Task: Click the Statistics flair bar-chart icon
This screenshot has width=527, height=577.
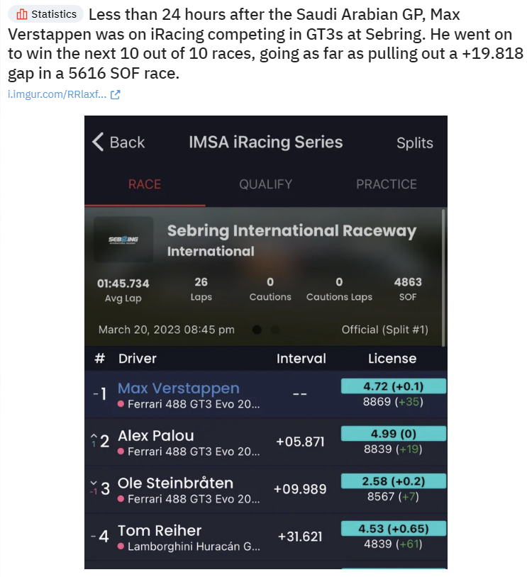Action: 22,14
